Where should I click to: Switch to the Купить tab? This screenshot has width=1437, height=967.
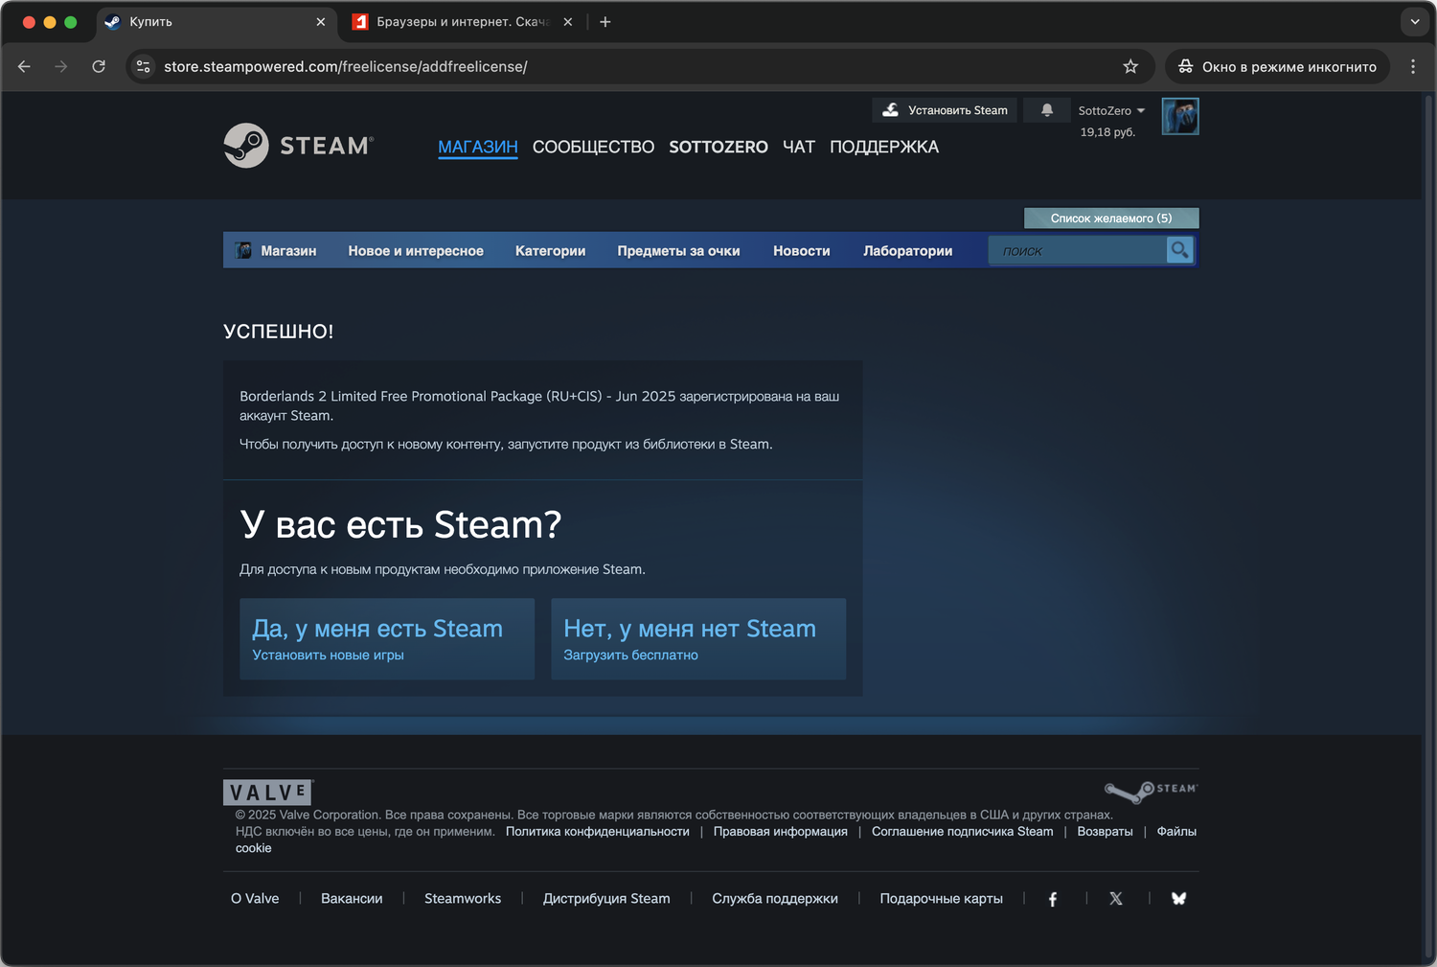coord(217,22)
